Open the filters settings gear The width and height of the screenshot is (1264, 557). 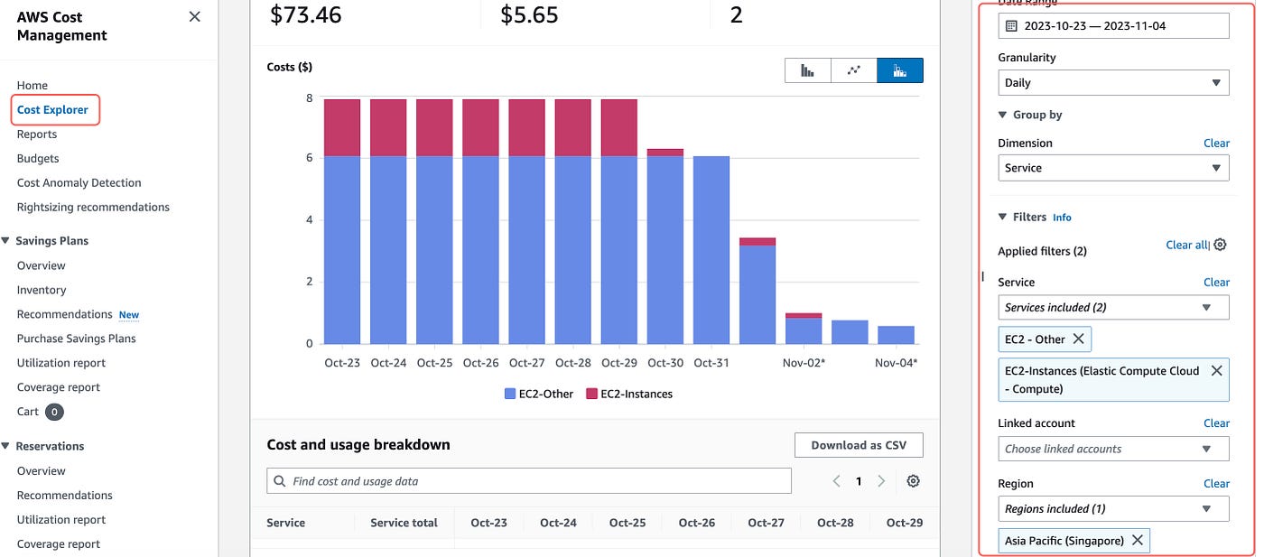click(x=1220, y=245)
